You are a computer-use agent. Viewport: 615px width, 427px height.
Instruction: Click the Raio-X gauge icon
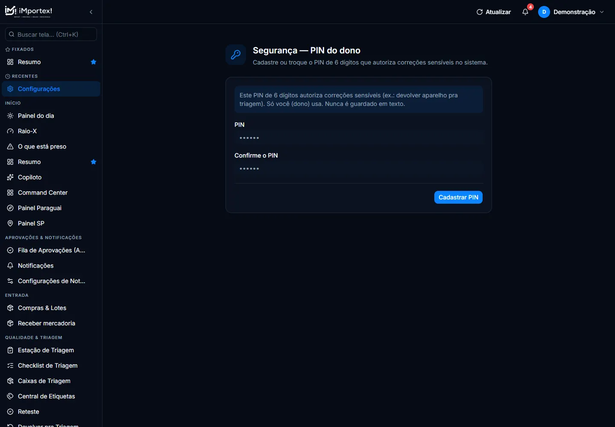tap(10, 131)
